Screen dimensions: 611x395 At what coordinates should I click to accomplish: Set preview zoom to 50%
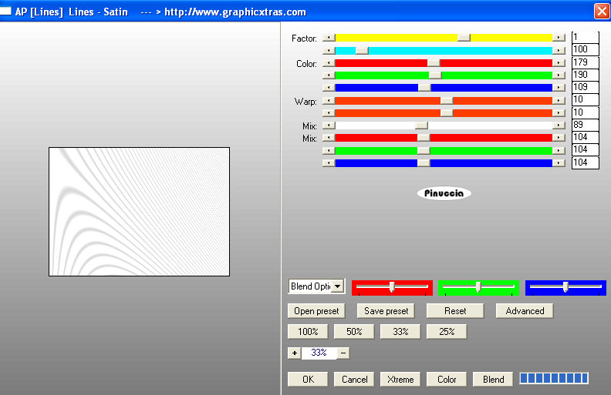(354, 332)
